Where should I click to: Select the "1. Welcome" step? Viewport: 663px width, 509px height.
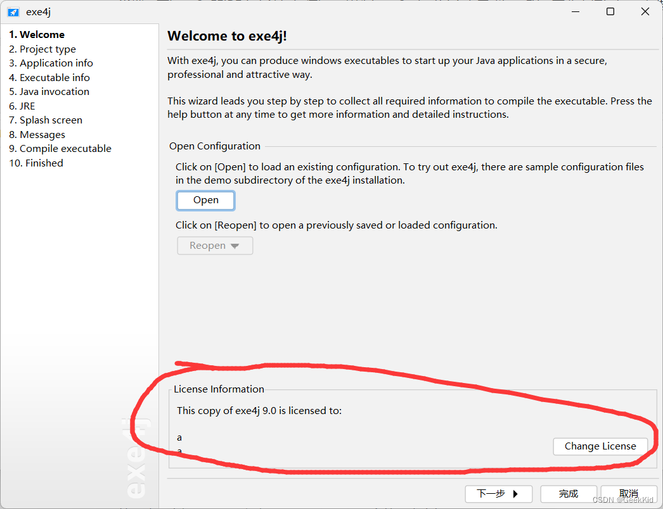tap(37, 35)
